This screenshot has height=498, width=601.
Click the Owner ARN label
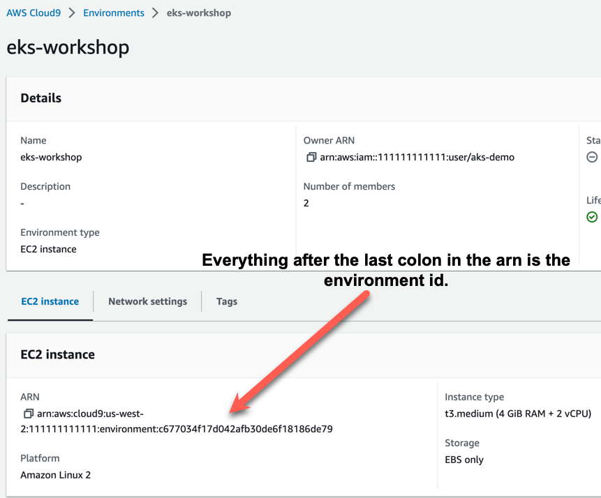click(x=329, y=141)
